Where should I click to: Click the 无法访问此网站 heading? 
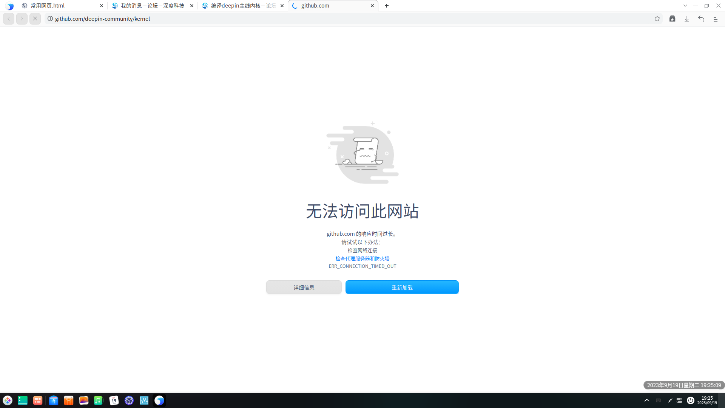click(362, 211)
